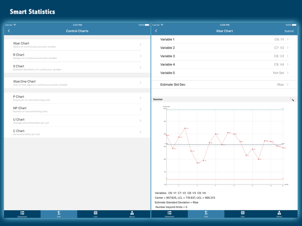Select the Number beyond limits result line

click(171, 207)
